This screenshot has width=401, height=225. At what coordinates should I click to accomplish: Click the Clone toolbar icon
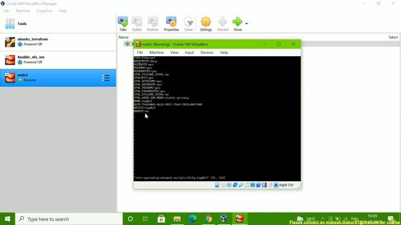[x=189, y=24]
